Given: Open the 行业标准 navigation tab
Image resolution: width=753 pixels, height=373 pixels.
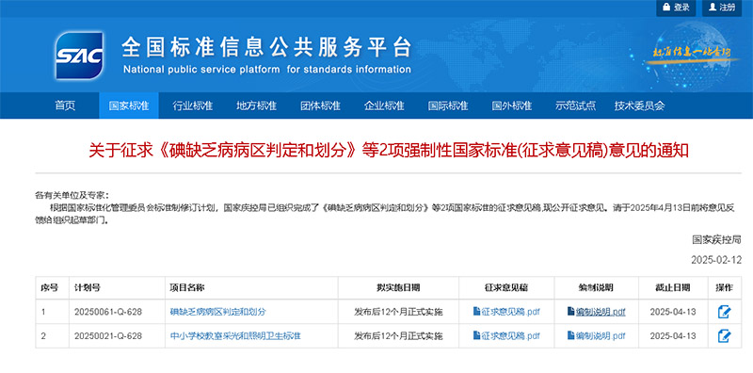Looking at the screenshot, I should 193,105.
